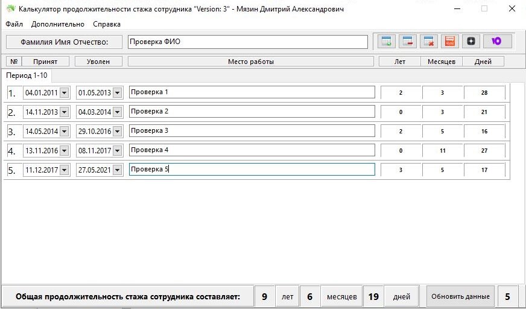Click the days value 16 in row 3
Screen dimensions: 526x309
[x=484, y=132]
